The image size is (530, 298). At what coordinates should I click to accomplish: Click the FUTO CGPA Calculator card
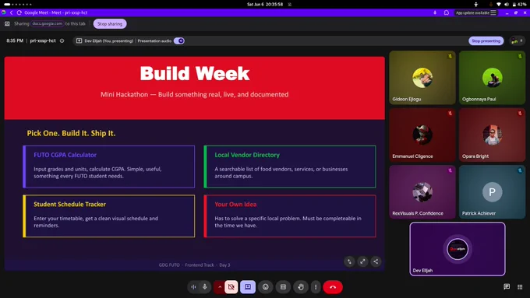(x=109, y=167)
